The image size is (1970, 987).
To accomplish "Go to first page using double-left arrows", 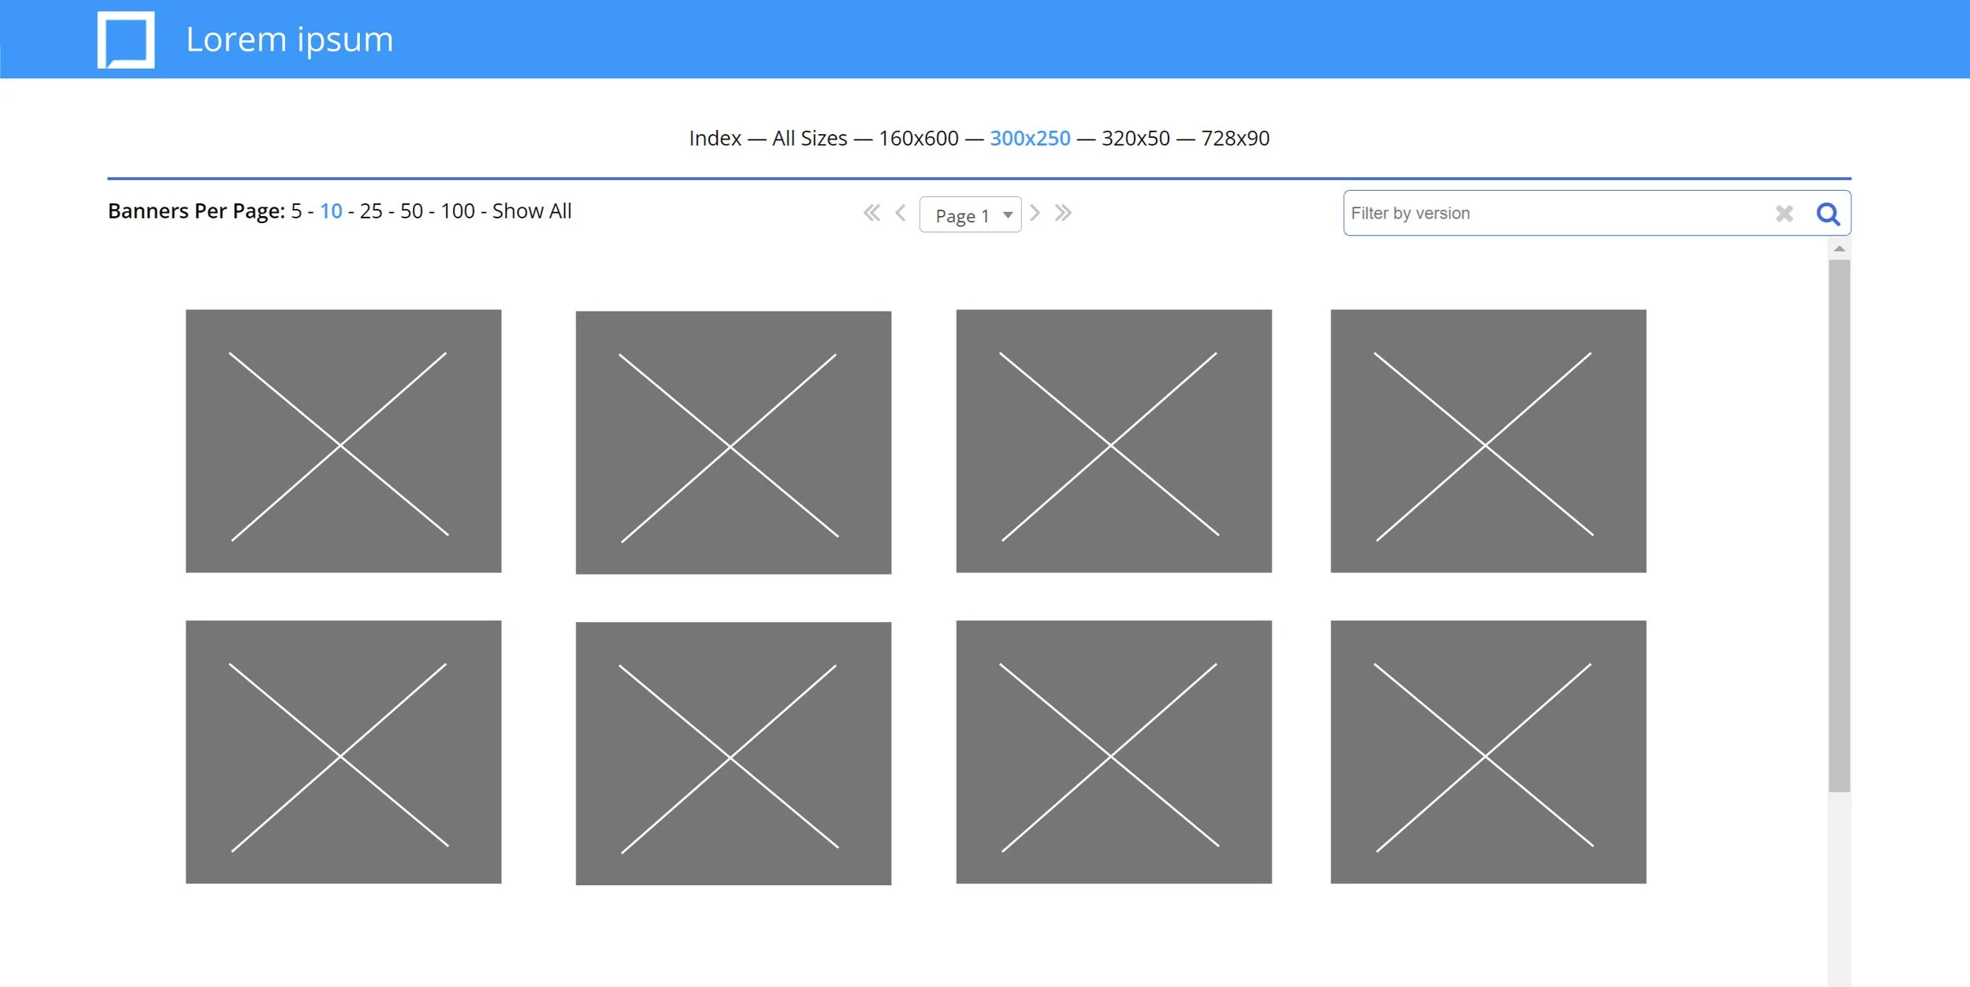I will [x=872, y=213].
